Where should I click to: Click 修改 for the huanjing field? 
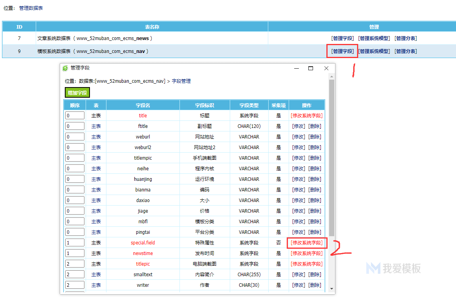[299, 179]
